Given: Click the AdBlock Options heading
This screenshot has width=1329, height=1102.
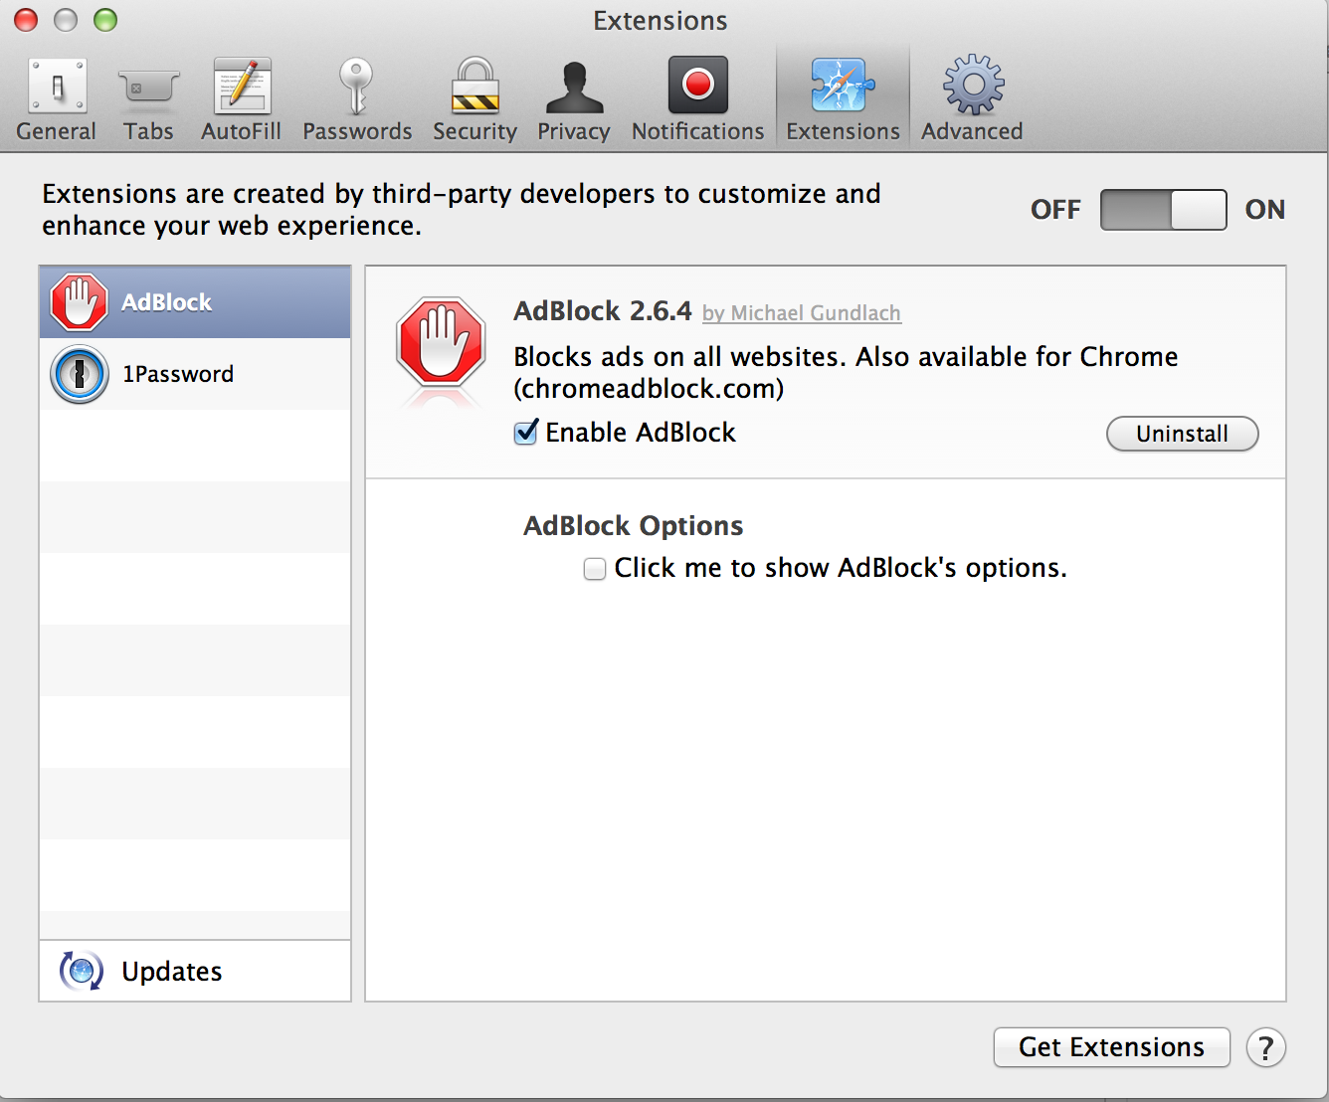Looking at the screenshot, I should click(x=634, y=526).
